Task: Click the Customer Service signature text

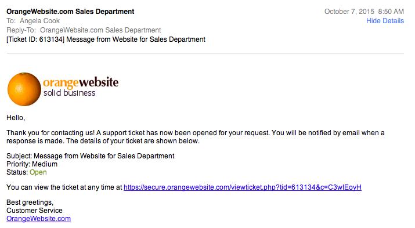Action: click(x=34, y=211)
